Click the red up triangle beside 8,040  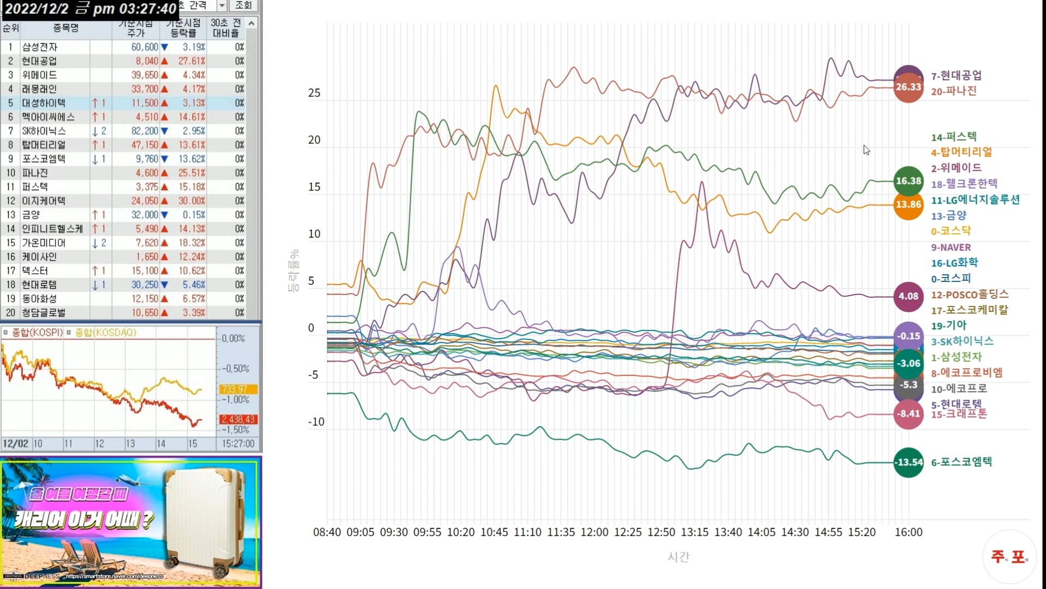164,61
